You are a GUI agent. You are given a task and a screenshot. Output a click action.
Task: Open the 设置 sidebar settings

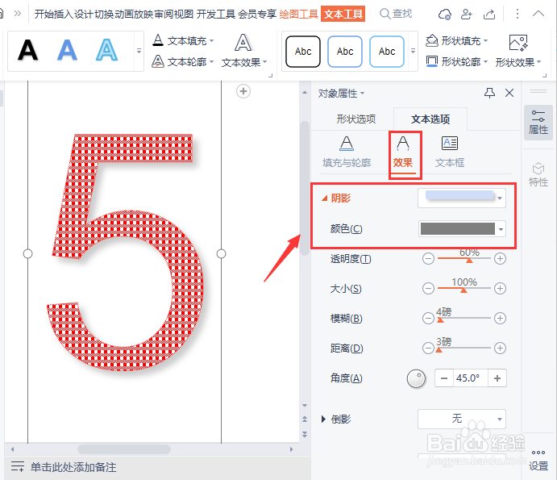click(x=538, y=460)
